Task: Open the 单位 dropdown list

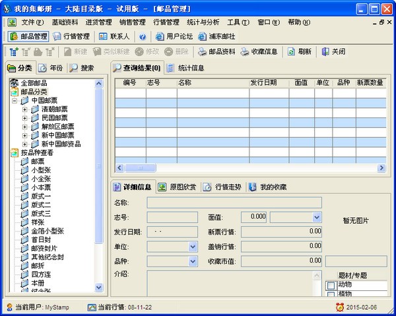Action: point(193,247)
